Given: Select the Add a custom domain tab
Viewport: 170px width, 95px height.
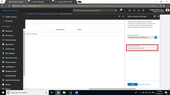Looking at the screenshot, I should tap(16, 2).
